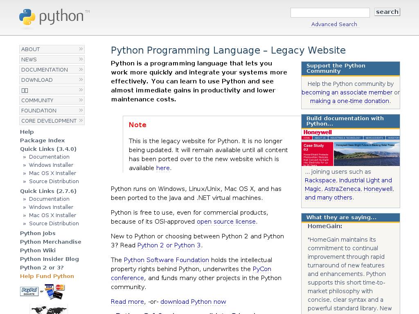Follow the 'download Python now' link
This screenshot has height=314, width=419.
pyautogui.click(x=193, y=302)
